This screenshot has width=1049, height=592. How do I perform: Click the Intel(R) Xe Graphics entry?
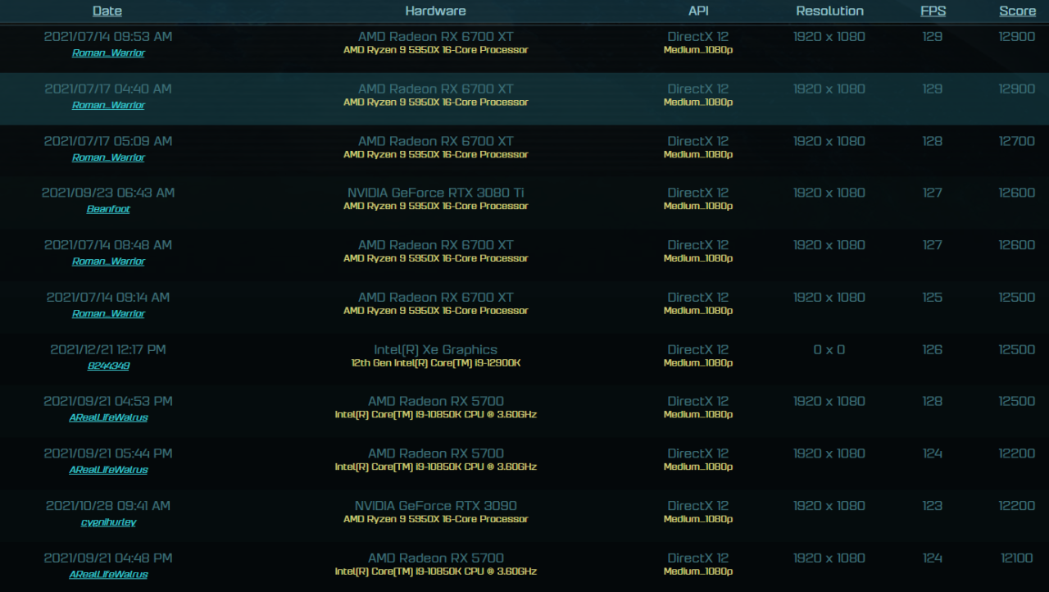click(435, 349)
